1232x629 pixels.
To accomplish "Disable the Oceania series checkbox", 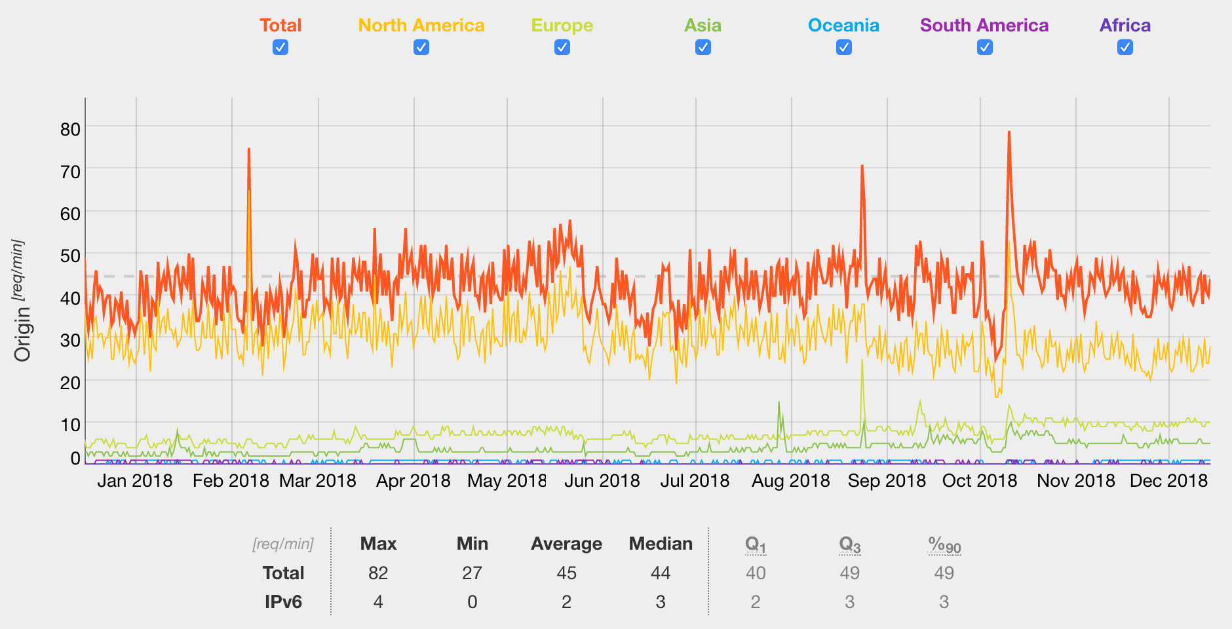I will [x=844, y=47].
